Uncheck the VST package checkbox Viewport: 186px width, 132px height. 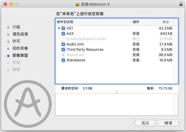[x=63, y=28]
